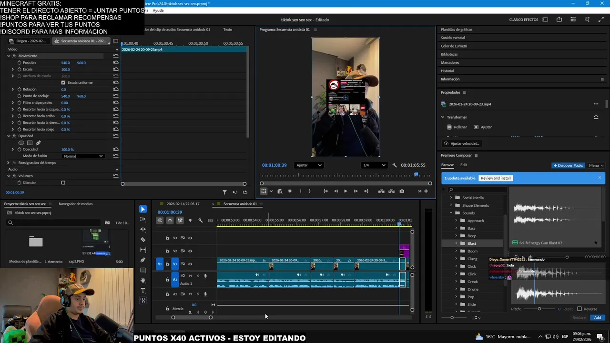Click the Lift button in Program monitor
Screen dimensions: 610x343
coord(381,191)
